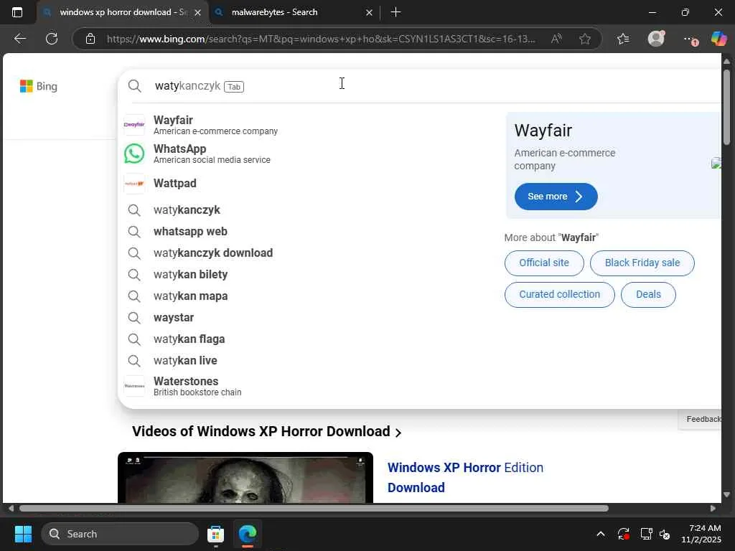This screenshot has height=551, width=735.
Task: Click the browser address bar URL
Action: click(x=321, y=39)
